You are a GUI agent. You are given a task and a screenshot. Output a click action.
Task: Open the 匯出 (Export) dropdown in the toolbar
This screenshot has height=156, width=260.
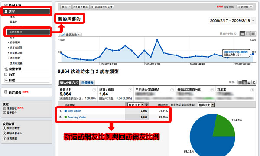click(x=66, y=7)
